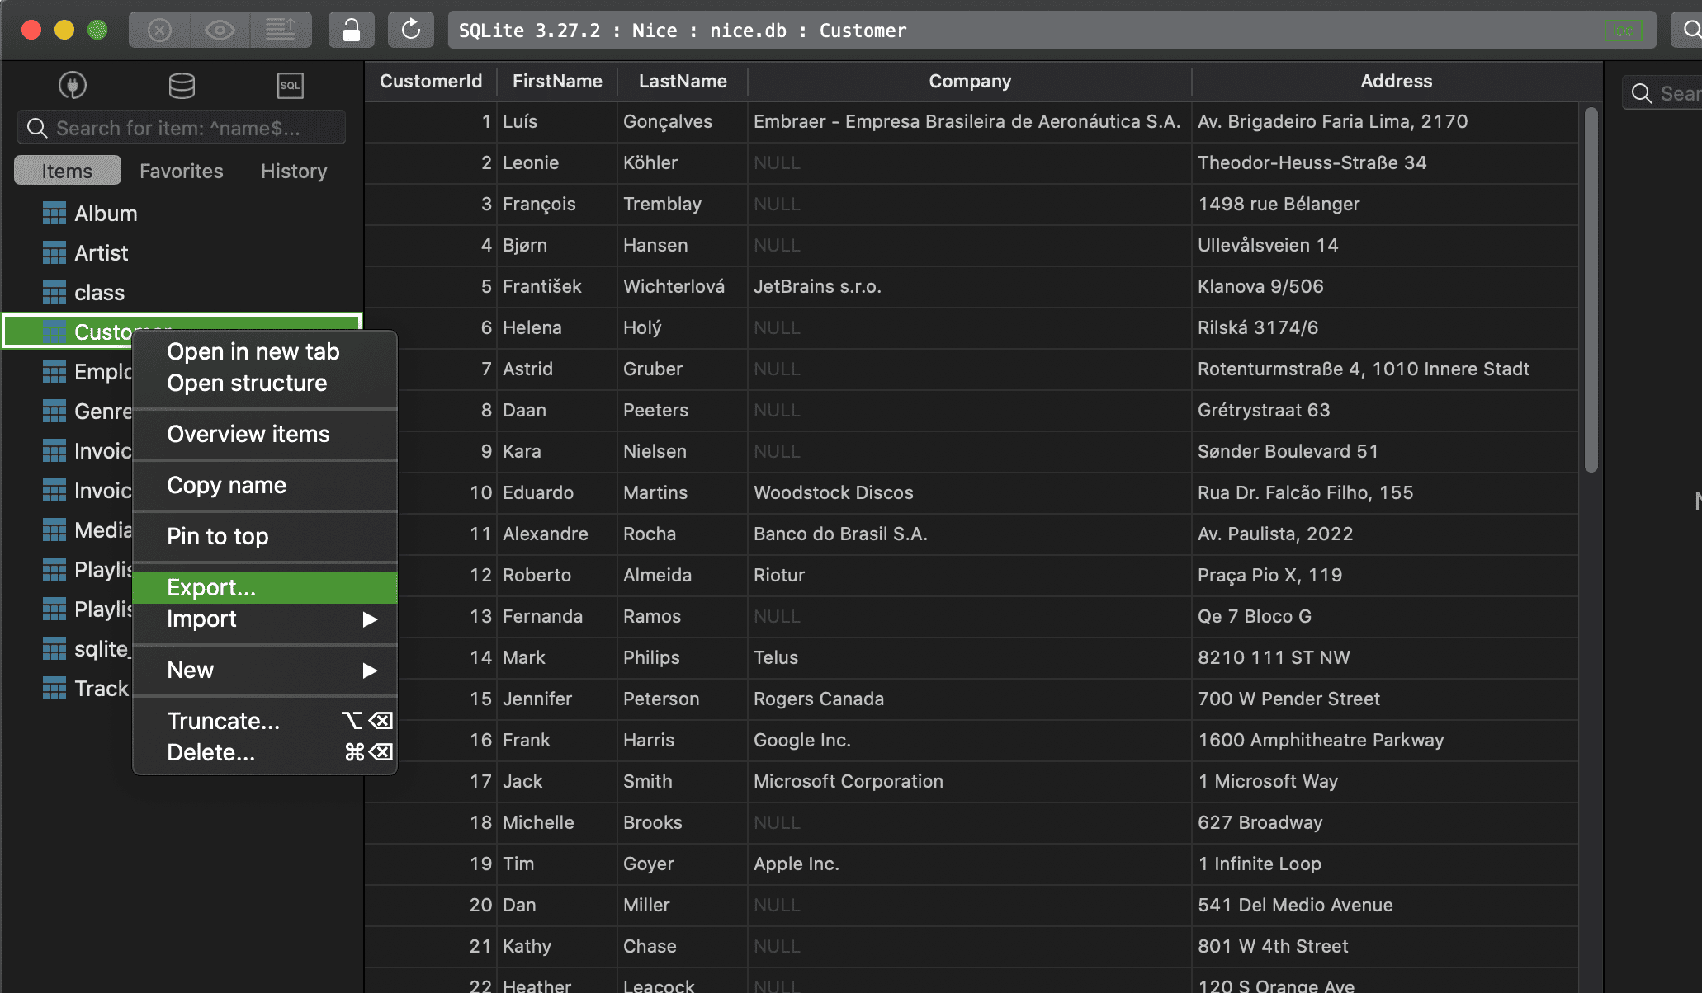
Task: Select the Album table icon row
Action: point(182,214)
